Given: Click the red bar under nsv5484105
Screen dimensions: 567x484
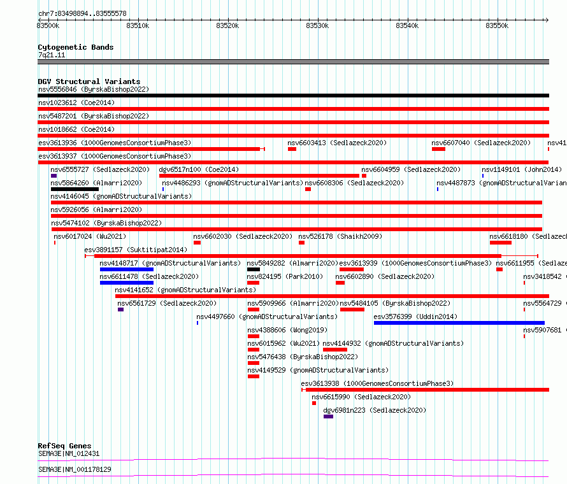Looking at the screenshot, I should coord(352,310).
